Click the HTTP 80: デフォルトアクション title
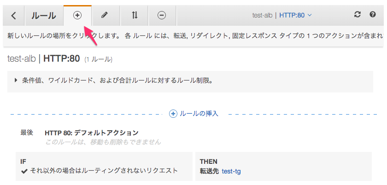Image resolution: width=387 pixels, height=185 pixels. click(x=92, y=133)
